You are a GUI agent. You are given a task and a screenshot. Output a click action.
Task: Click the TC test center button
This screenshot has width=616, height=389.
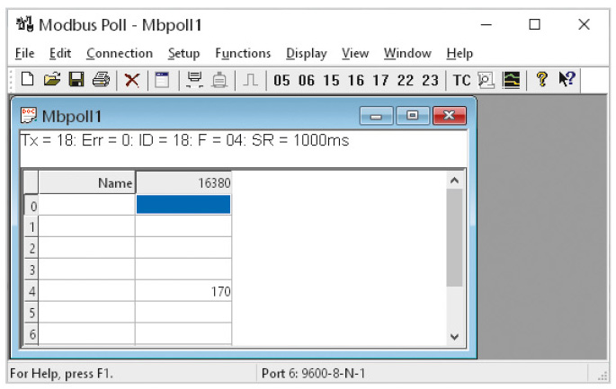coord(461,81)
